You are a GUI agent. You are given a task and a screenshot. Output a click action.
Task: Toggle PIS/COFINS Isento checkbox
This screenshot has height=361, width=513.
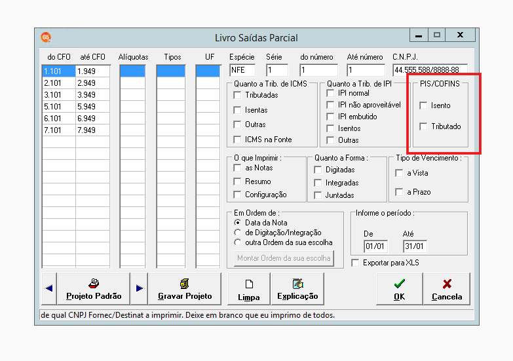423,105
